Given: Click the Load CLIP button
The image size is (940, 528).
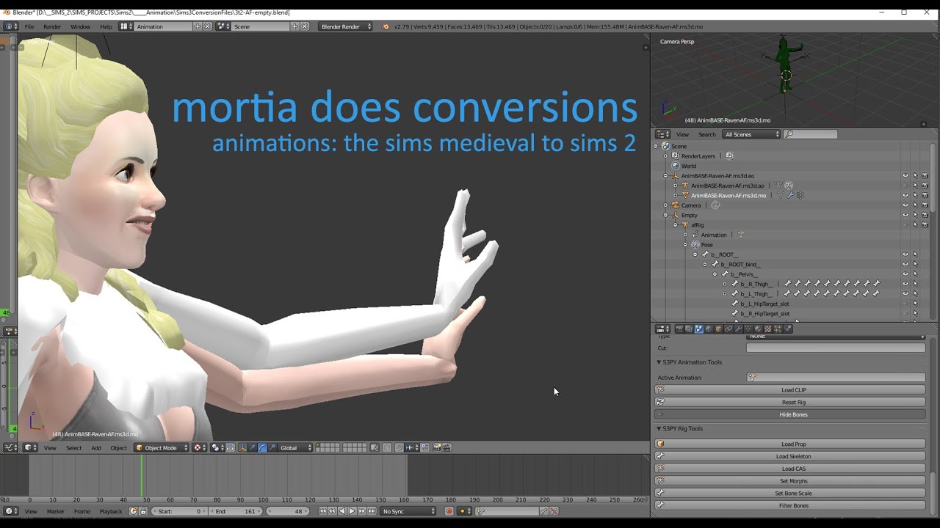Looking at the screenshot, I should click(x=790, y=389).
